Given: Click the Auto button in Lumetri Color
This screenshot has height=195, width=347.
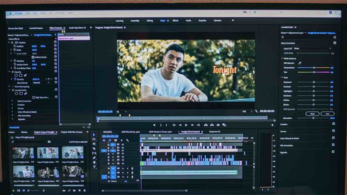Looking at the screenshot, I should coord(327,114).
